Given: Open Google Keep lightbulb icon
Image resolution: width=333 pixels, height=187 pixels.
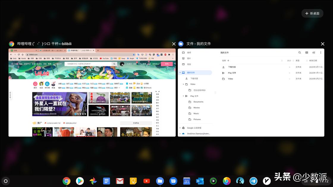Looking at the screenshot, I should point(133,181).
